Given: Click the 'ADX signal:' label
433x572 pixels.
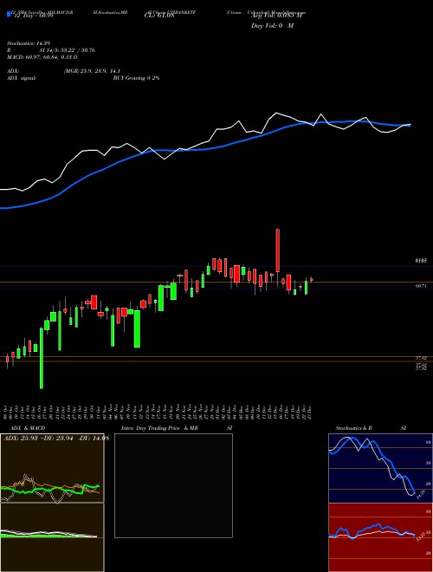Looking at the screenshot, I should [22, 78].
